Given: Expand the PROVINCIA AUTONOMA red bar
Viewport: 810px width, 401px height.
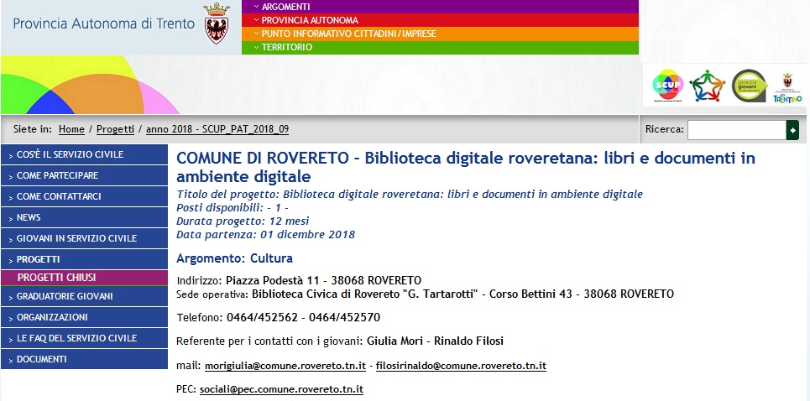Looking at the screenshot, I should tap(440, 20).
